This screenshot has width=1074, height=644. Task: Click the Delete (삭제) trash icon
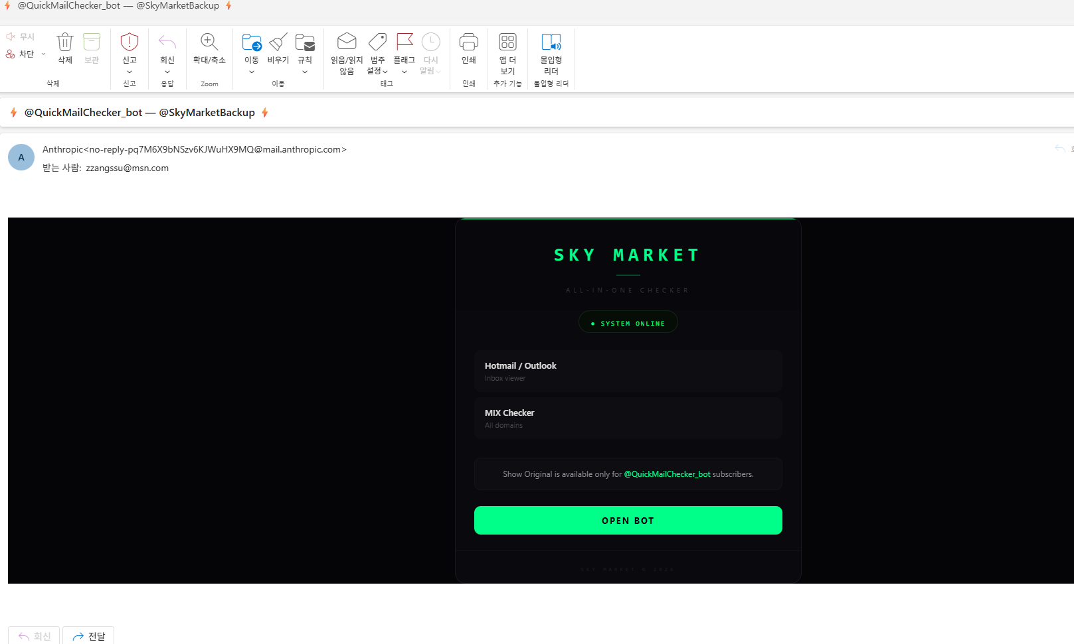click(64, 42)
